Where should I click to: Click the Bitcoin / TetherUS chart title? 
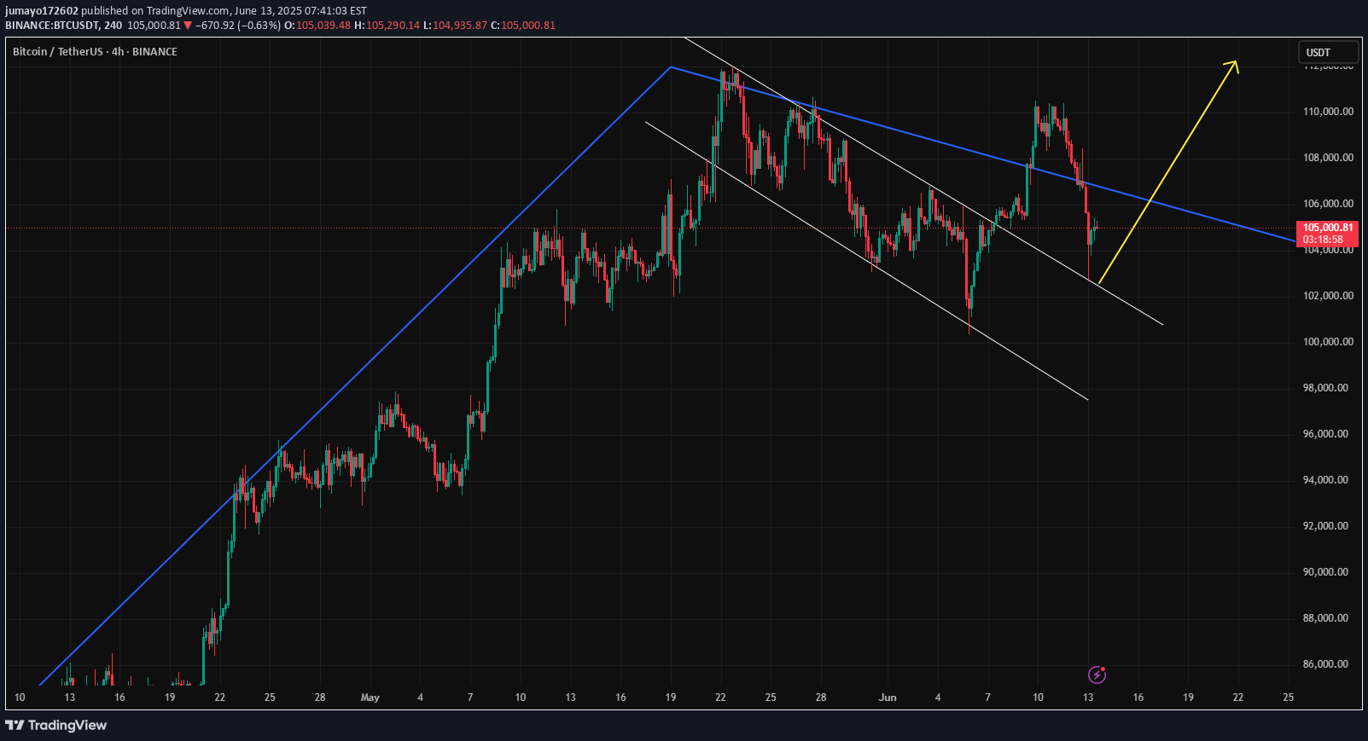95,52
